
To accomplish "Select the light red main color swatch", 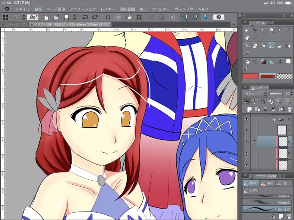I will point(250,76).
